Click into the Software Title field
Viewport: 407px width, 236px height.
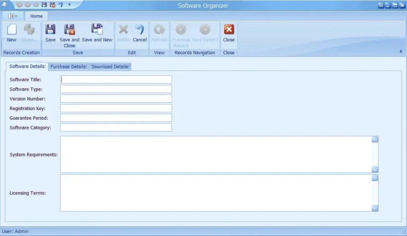(116, 80)
